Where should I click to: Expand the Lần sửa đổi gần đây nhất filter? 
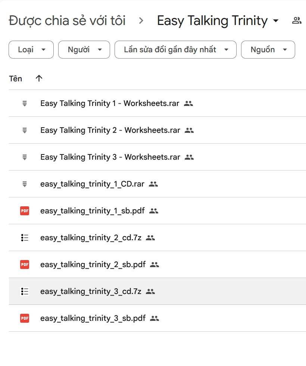pos(175,50)
